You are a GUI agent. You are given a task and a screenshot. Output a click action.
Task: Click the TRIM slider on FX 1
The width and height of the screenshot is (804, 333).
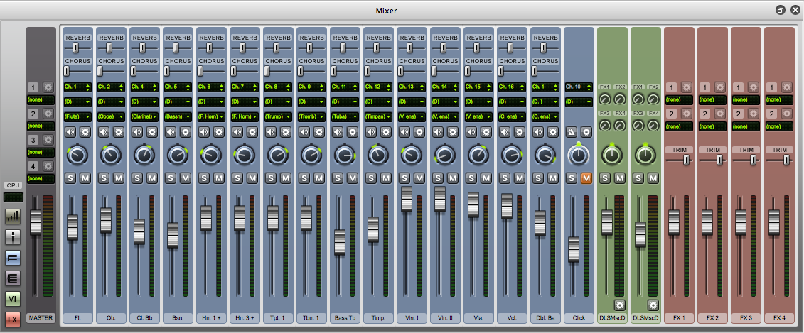pos(686,160)
